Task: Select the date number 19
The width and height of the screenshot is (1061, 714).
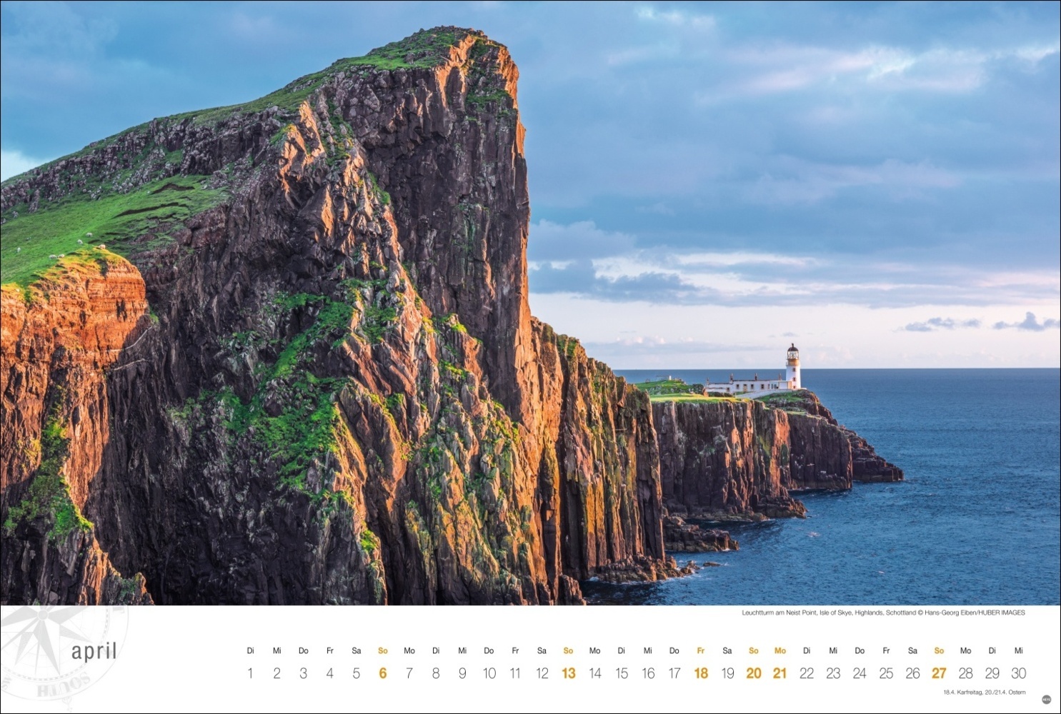Action: [x=727, y=673]
